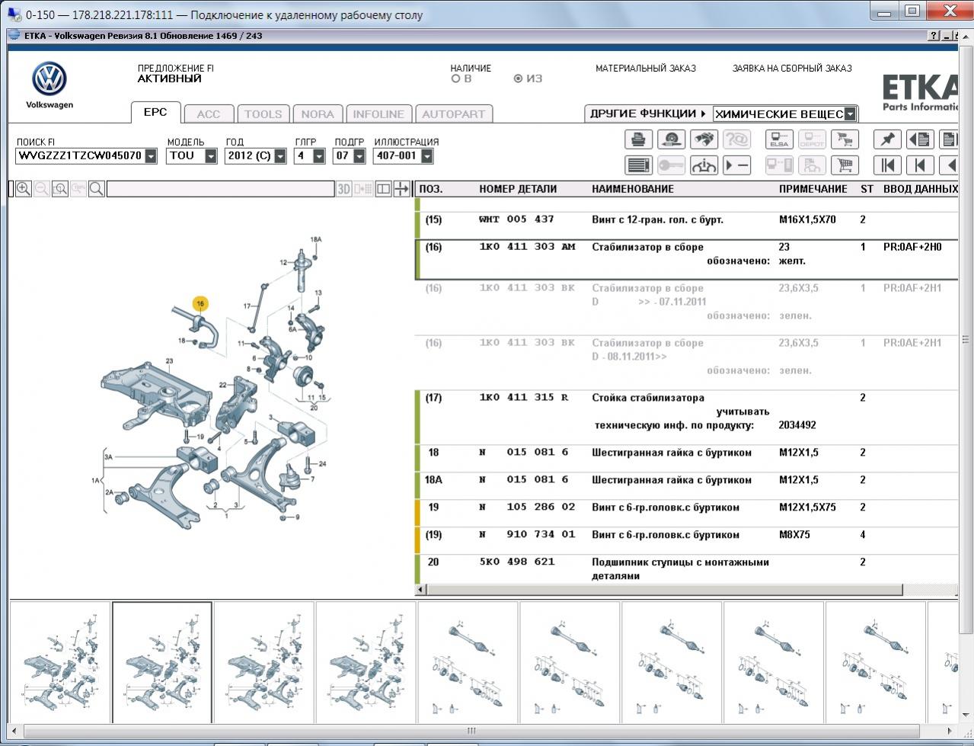This screenshot has height=746, width=974.
Task: Click the pushpin icon
Action: [x=887, y=139]
